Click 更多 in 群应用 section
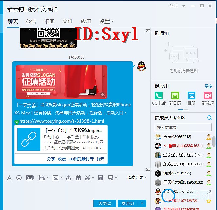 pos(208,86)
